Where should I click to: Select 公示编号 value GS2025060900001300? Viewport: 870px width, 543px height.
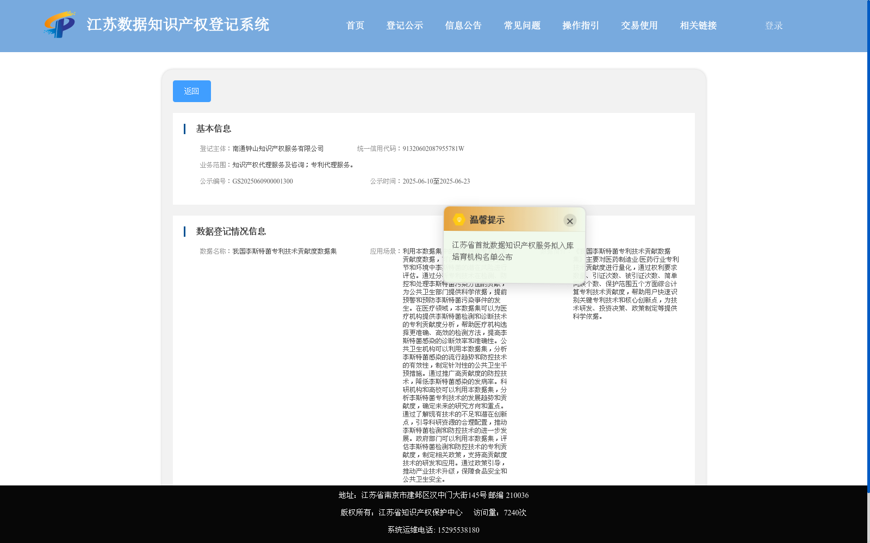[263, 181]
